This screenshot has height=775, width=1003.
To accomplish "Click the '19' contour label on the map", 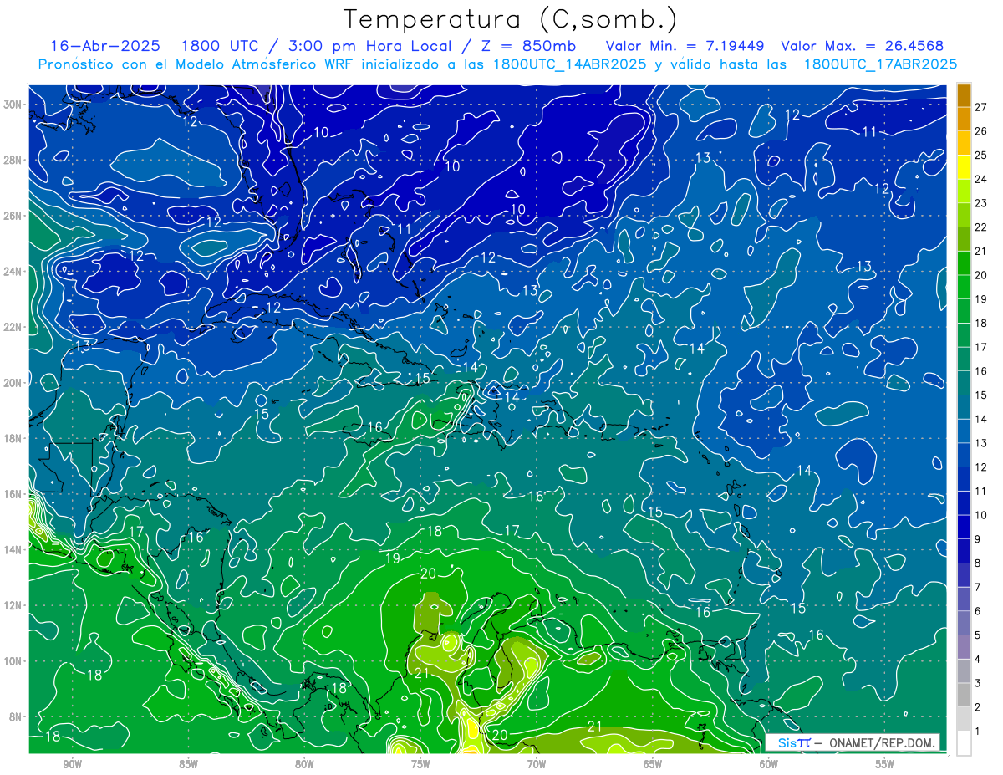I will coord(392,558).
